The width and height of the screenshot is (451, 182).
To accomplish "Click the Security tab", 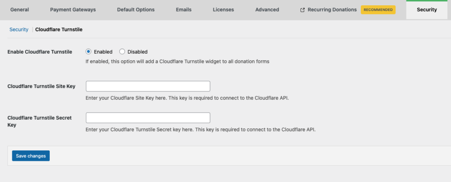I will 426,10.
